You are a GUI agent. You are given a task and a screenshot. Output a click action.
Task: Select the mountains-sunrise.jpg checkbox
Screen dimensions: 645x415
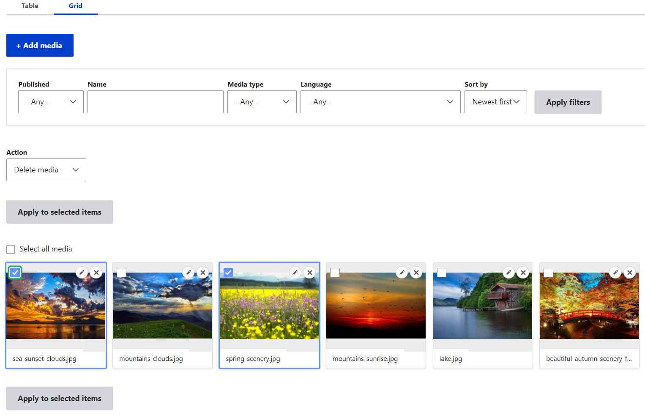tap(335, 273)
